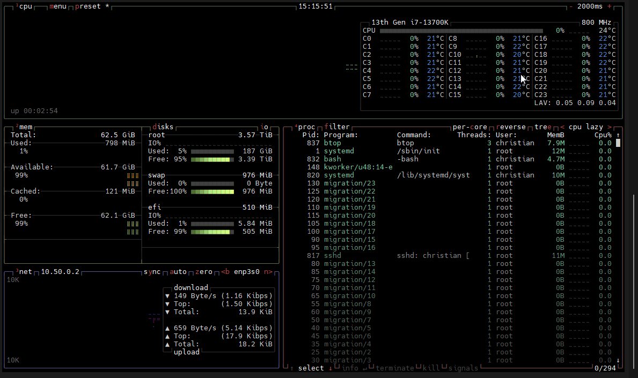
Task: Toggle net sync scaling
Action: click(152, 271)
